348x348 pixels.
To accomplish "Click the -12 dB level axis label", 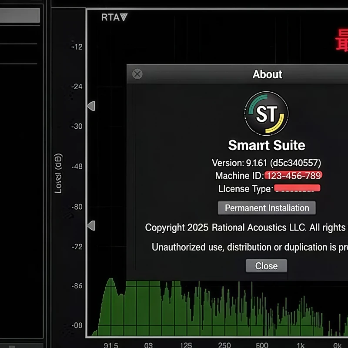I will coord(77,47).
